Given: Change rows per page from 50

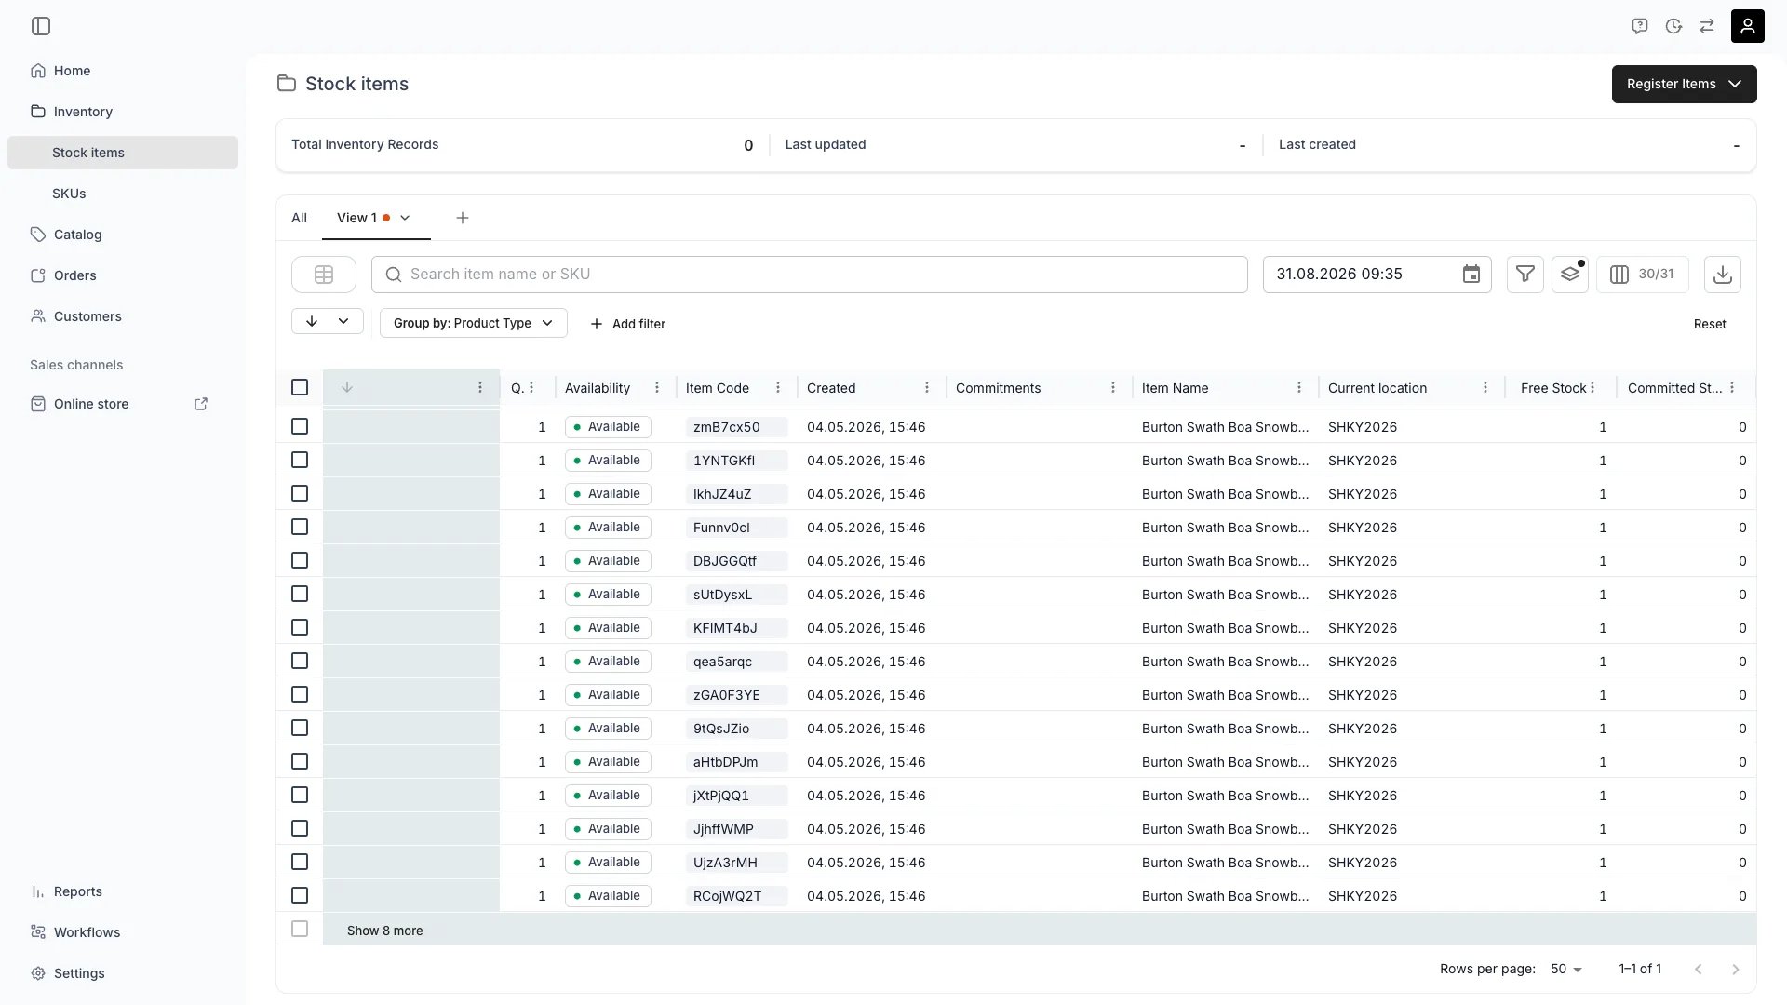Looking at the screenshot, I should pos(1566,969).
